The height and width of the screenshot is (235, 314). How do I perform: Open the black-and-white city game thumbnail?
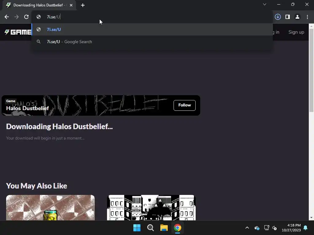(x=151, y=208)
